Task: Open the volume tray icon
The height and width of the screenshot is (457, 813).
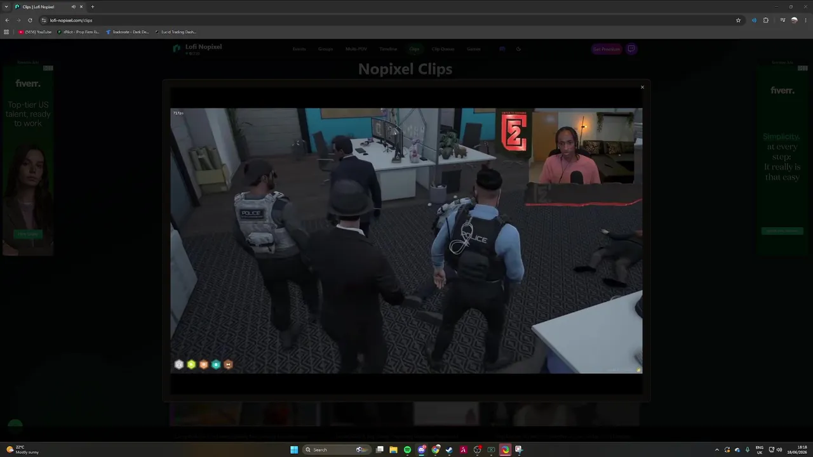Action: tap(779, 449)
